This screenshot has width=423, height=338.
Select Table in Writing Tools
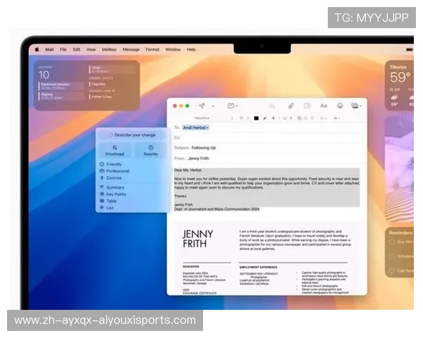pos(108,201)
